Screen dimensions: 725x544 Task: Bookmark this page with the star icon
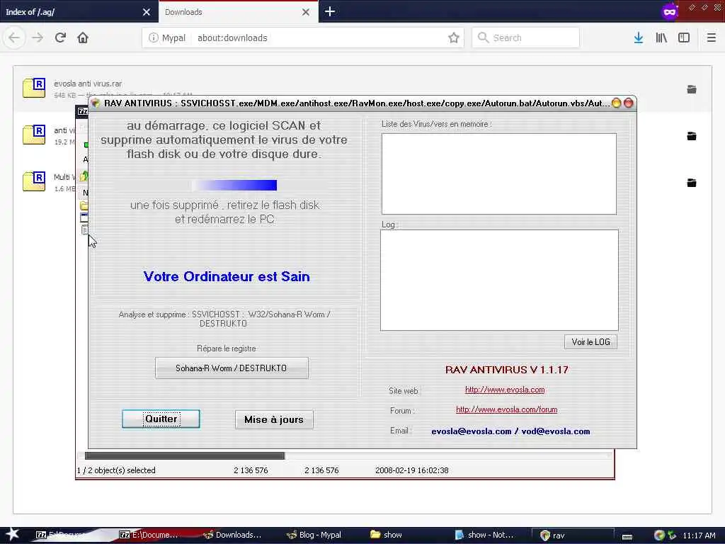tap(454, 38)
